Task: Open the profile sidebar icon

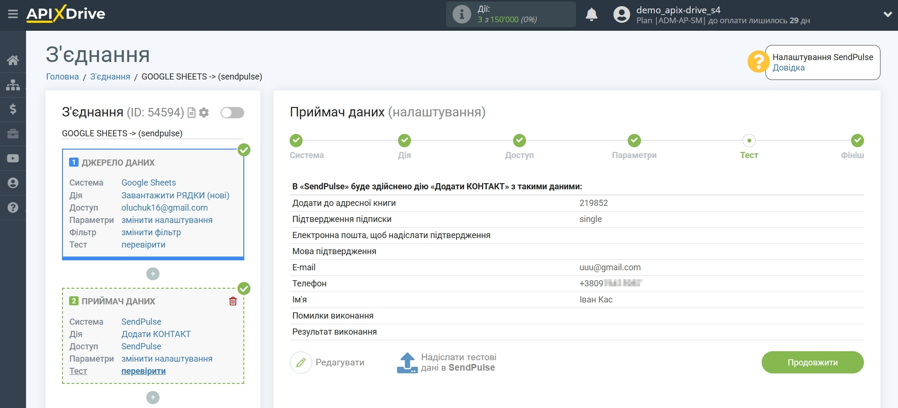Action: pos(13,183)
